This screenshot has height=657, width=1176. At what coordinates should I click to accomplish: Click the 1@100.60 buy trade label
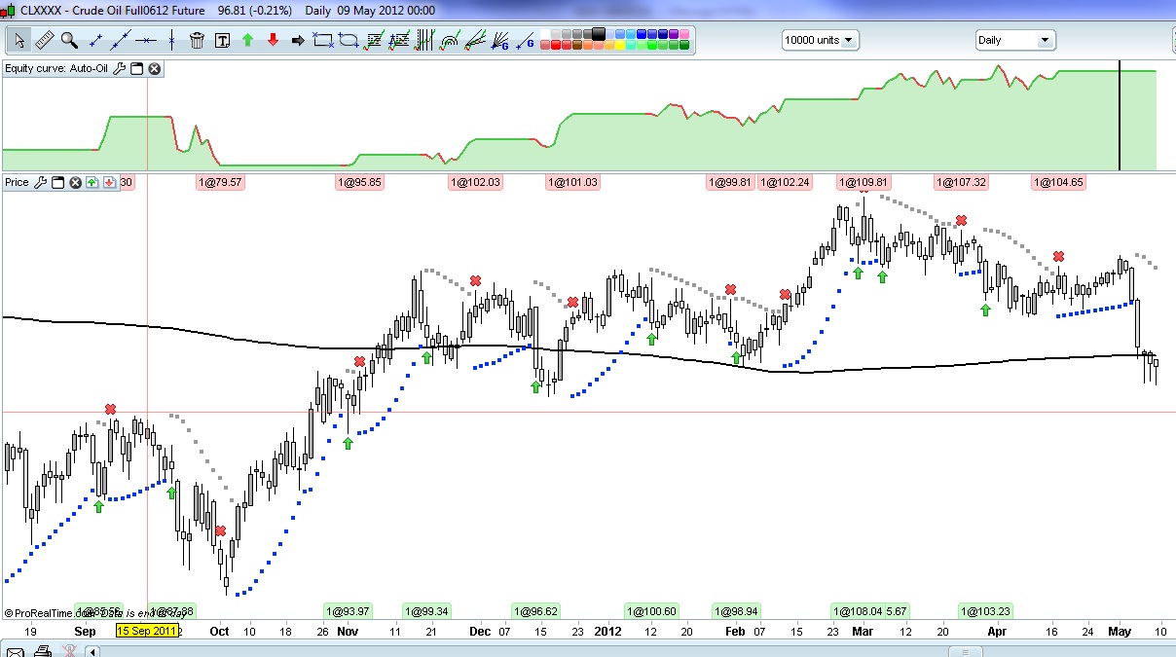click(x=652, y=611)
